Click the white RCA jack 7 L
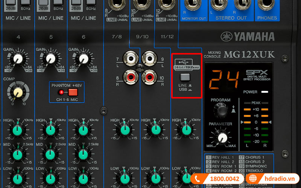Screen dimensions: 301x188 (x=131, y=58)
